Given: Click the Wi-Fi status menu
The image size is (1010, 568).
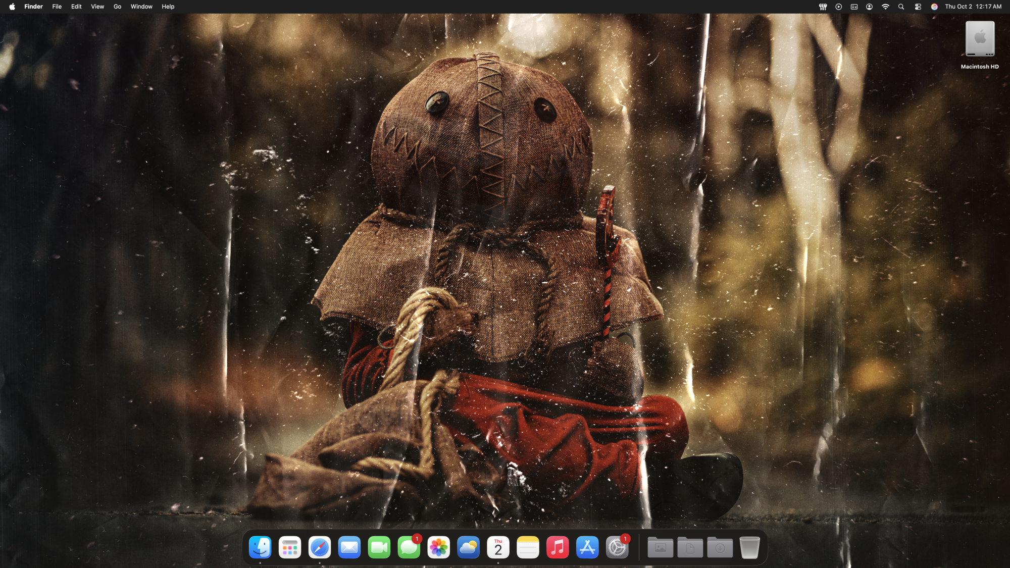Looking at the screenshot, I should point(885,7).
